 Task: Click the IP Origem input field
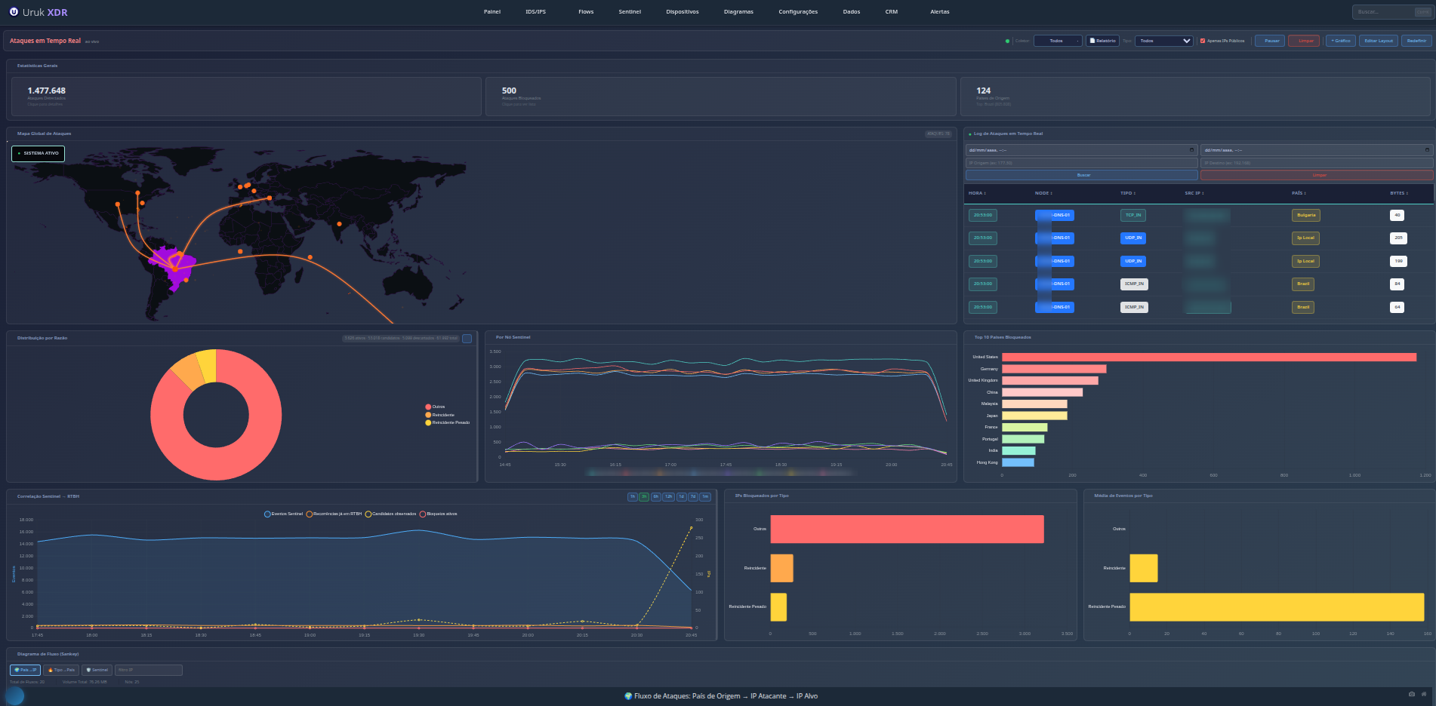click(x=1082, y=163)
